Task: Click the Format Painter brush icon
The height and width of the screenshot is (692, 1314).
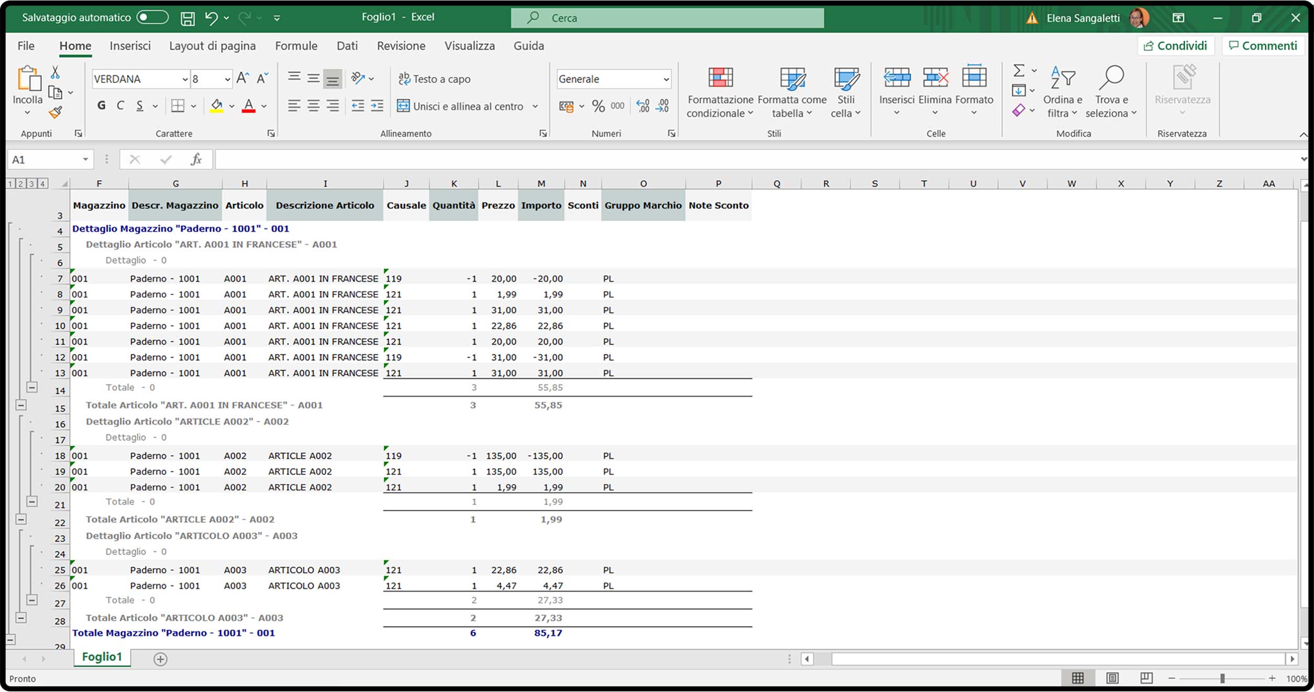Action: 55,112
